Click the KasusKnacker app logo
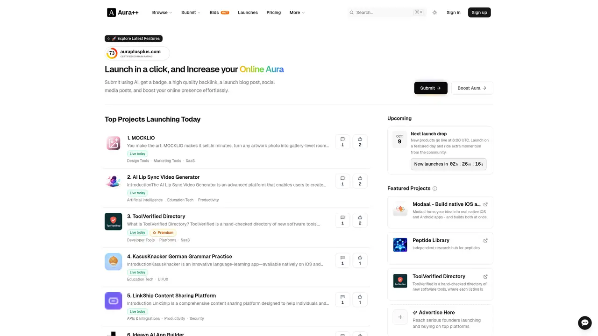The image size is (598, 336). (114, 261)
